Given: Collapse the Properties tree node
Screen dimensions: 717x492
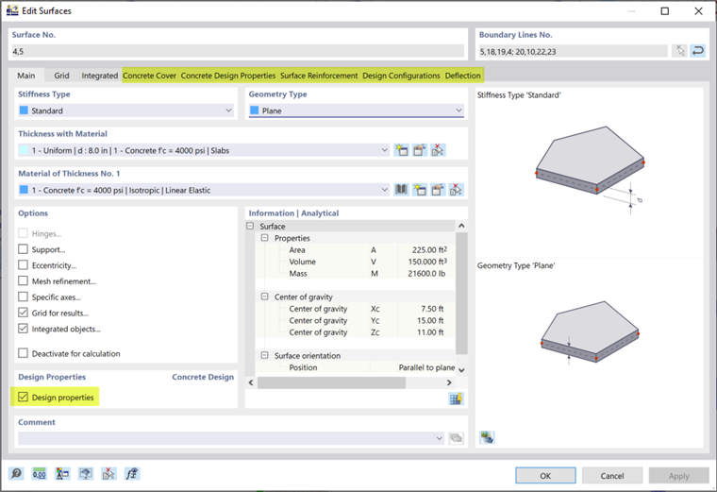Looking at the screenshot, I should [264, 238].
